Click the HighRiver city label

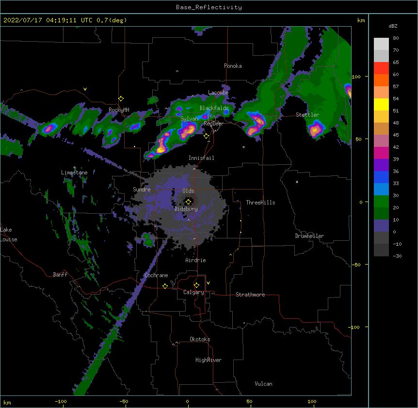[x=209, y=360]
